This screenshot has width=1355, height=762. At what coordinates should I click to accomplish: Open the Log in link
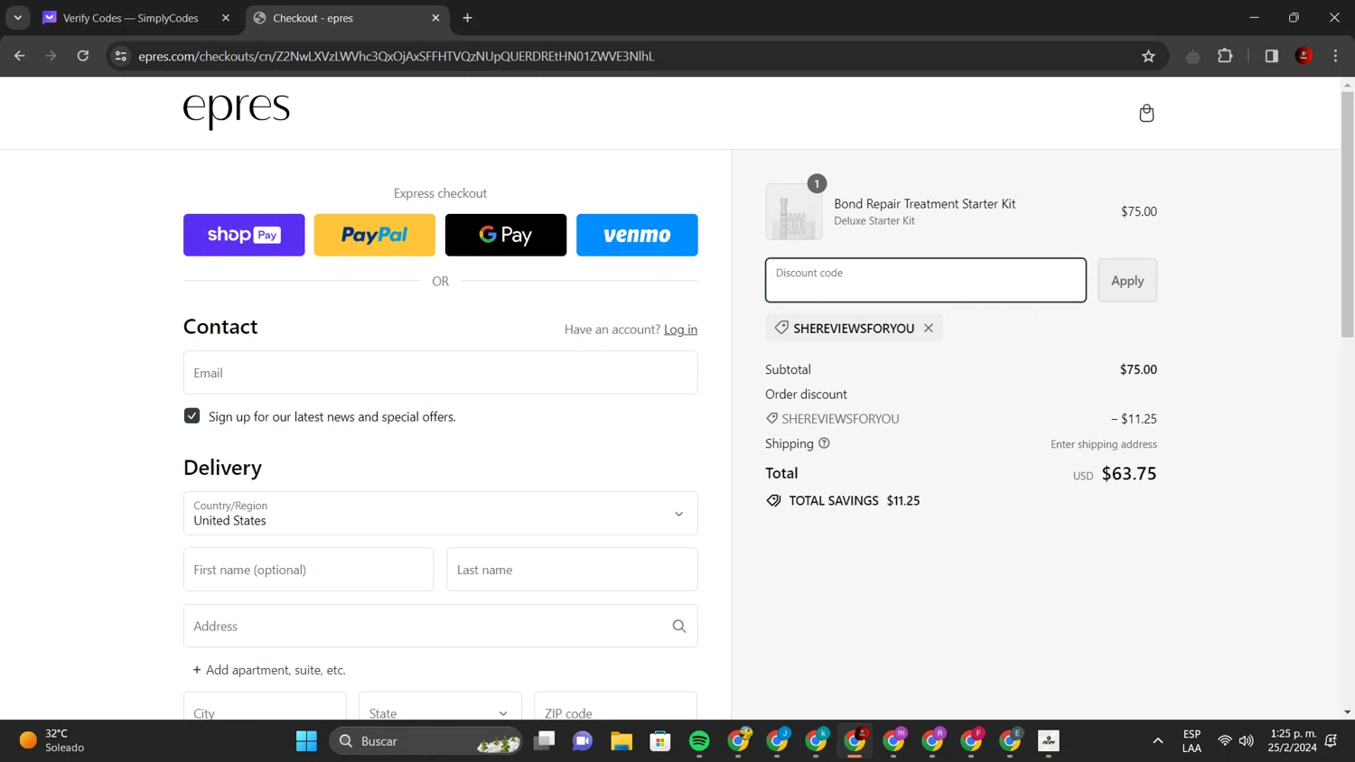tap(680, 330)
